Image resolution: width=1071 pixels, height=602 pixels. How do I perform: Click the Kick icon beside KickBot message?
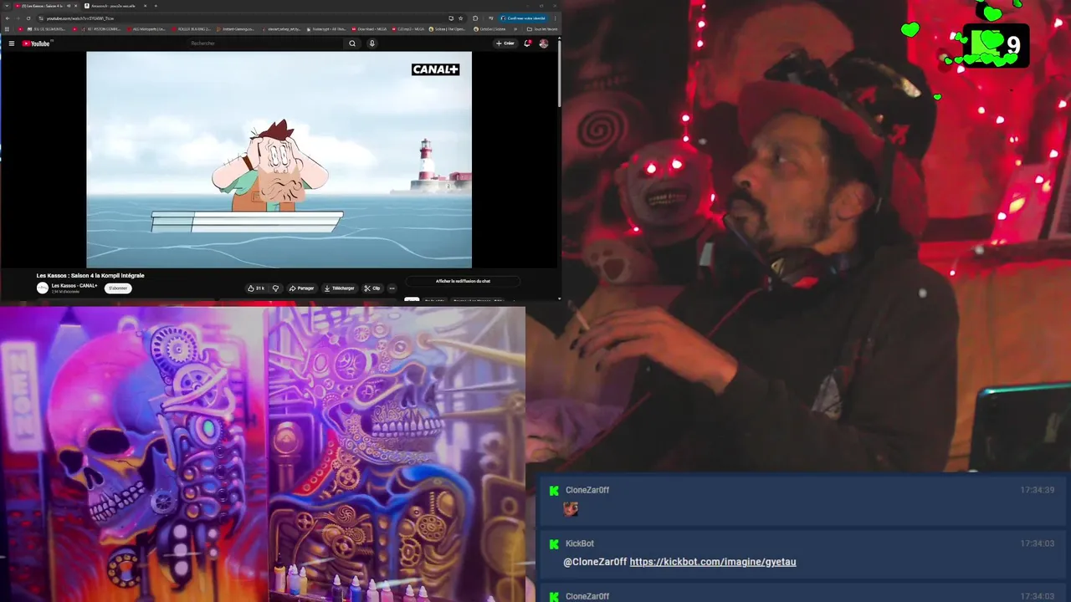point(553,543)
